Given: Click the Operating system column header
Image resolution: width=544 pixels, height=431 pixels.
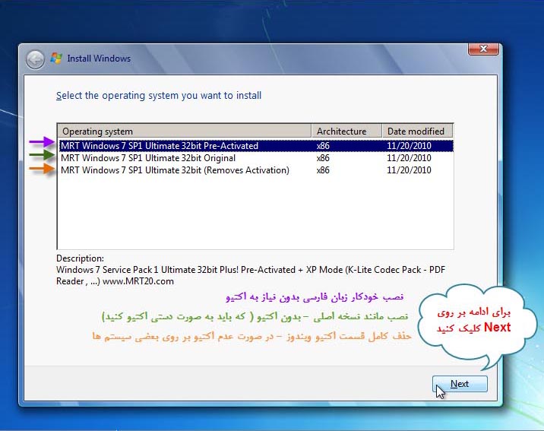Looking at the screenshot, I should [185, 132].
